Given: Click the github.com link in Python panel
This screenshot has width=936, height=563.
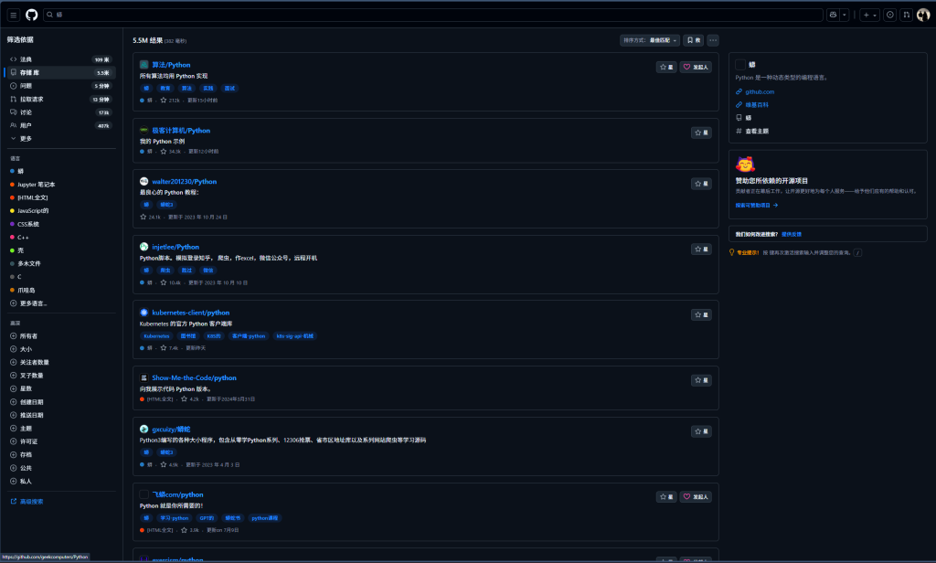Looking at the screenshot, I should pyautogui.click(x=760, y=91).
